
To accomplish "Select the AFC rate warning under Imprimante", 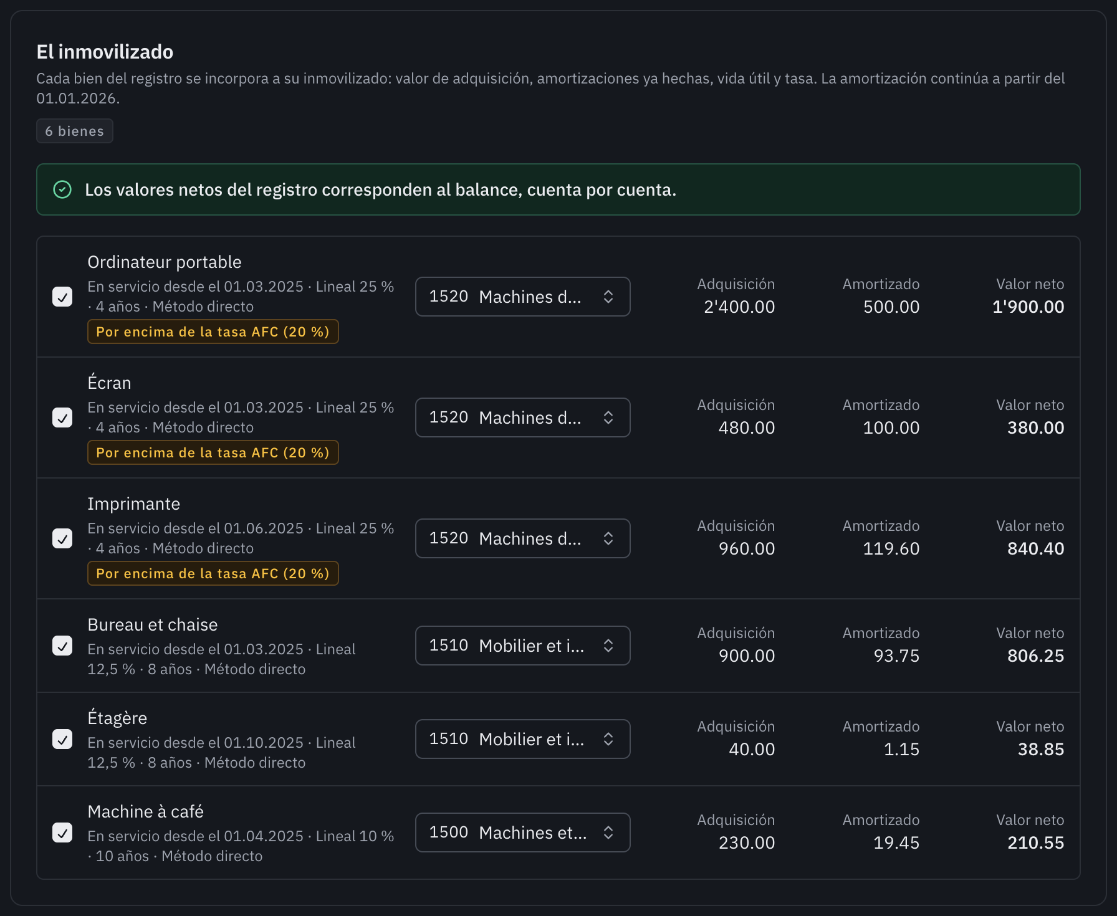I will pos(213,573).
